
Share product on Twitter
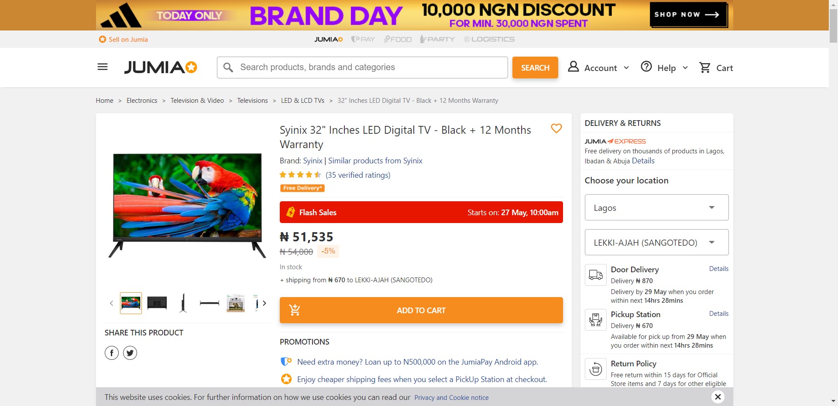pyautogui.click(x=130, y=353)
